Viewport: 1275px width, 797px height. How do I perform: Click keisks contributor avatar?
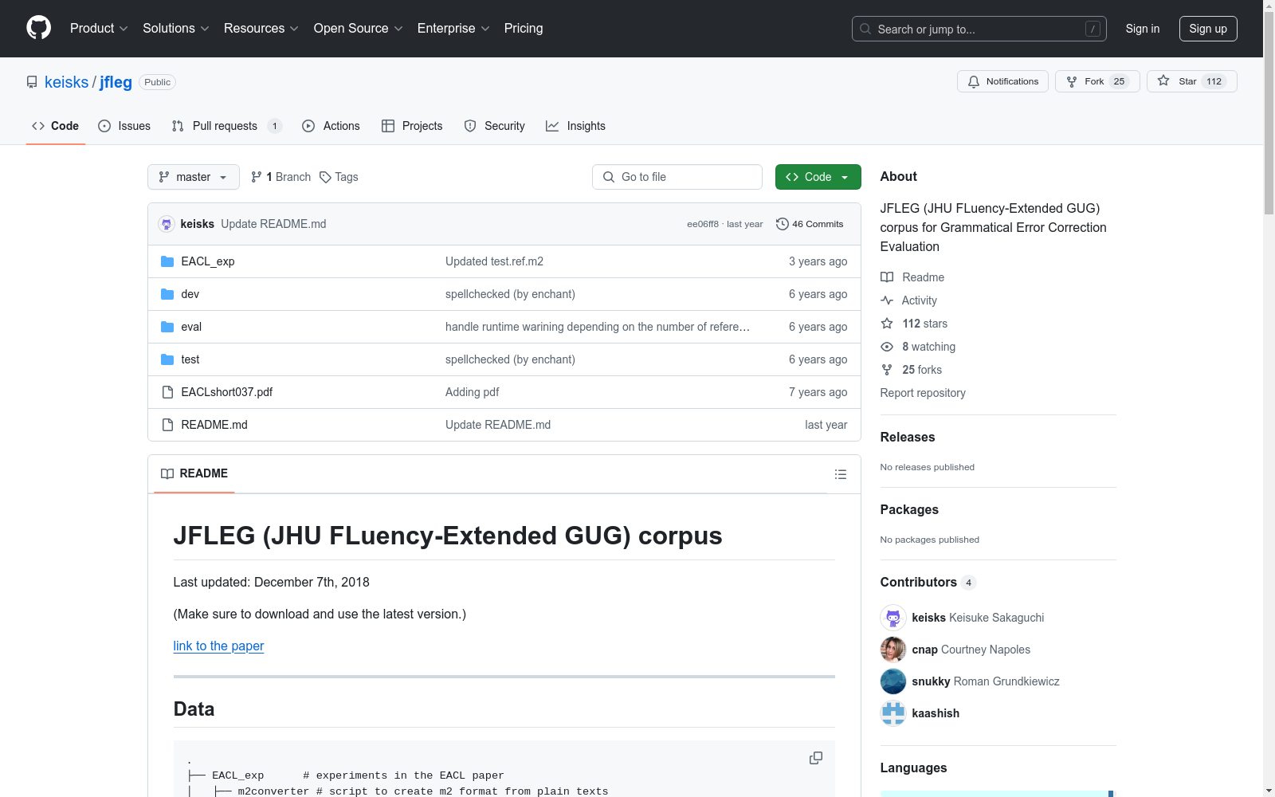893,618
